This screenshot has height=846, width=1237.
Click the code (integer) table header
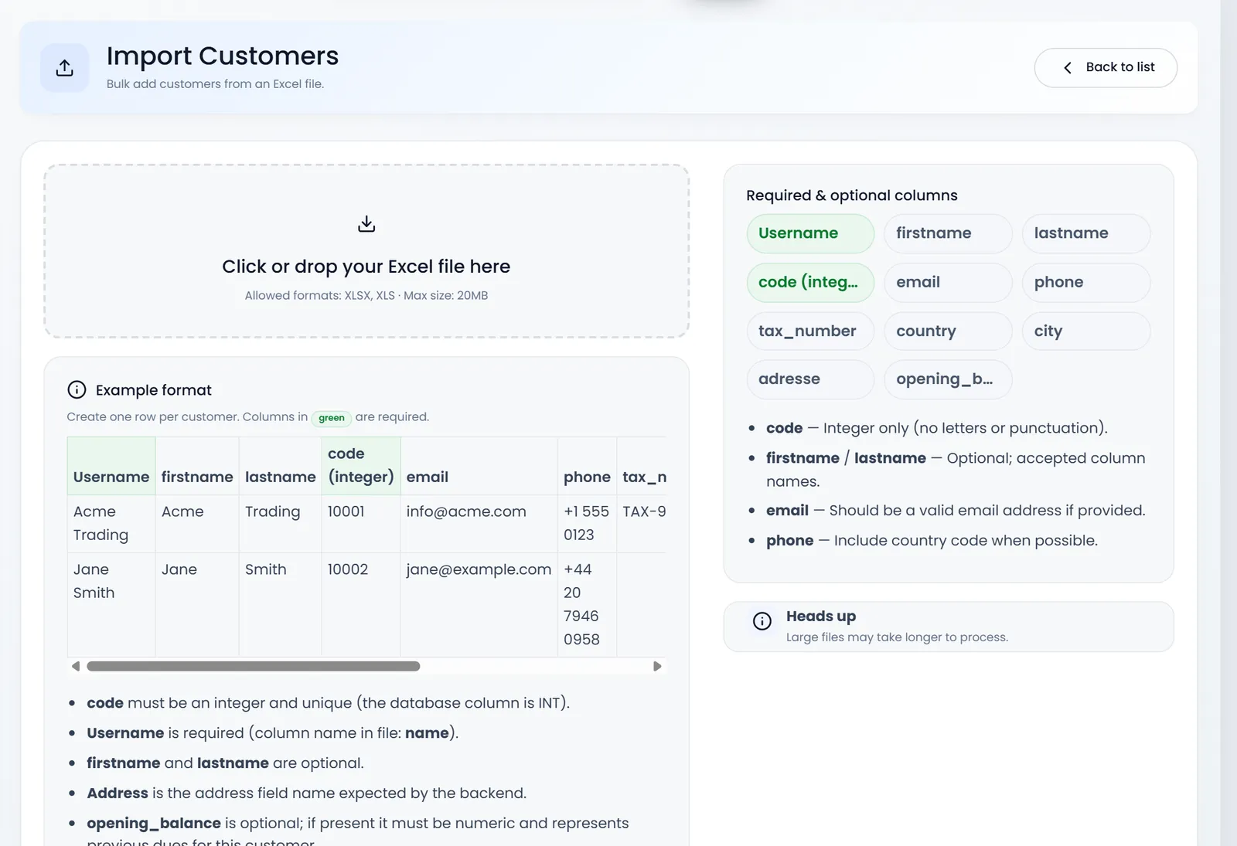click(x=361, y=466)
